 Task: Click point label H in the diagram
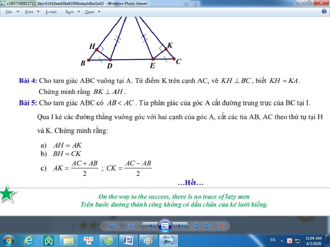pos(92,46)
